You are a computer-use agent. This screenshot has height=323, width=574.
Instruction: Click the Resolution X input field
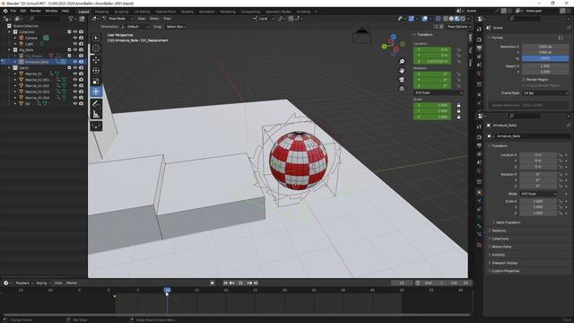tap(545, 47)
